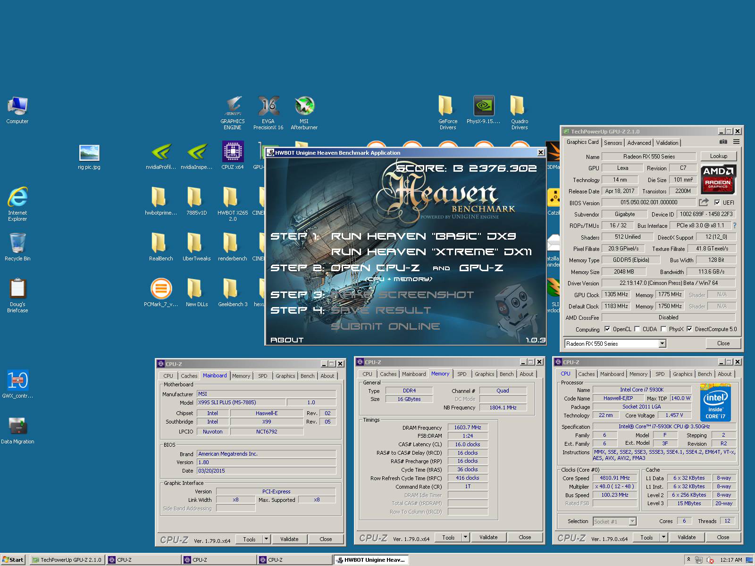Open the Geekbench 3 folder
The height and width of the screenshot is (566, 755).
coord(233,293)
